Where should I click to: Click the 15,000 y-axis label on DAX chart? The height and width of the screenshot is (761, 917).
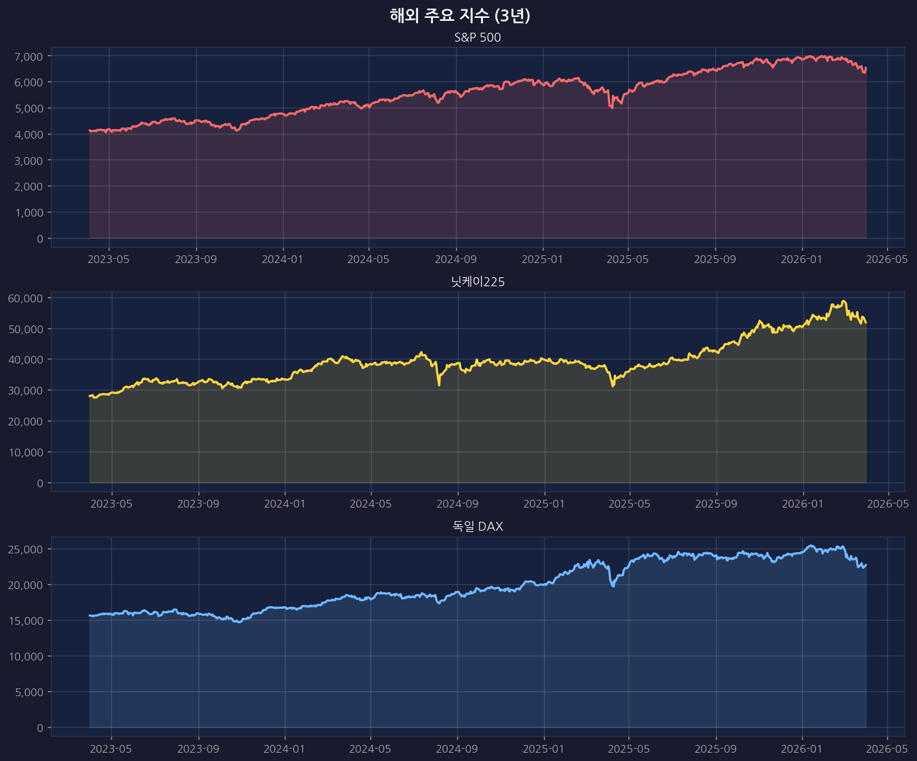(26, 621)
